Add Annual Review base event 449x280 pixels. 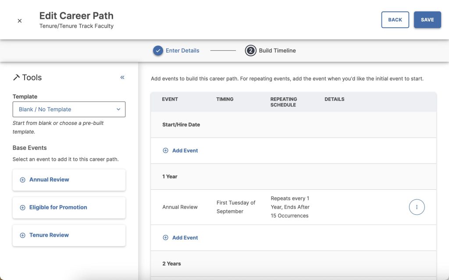point(69,180)
